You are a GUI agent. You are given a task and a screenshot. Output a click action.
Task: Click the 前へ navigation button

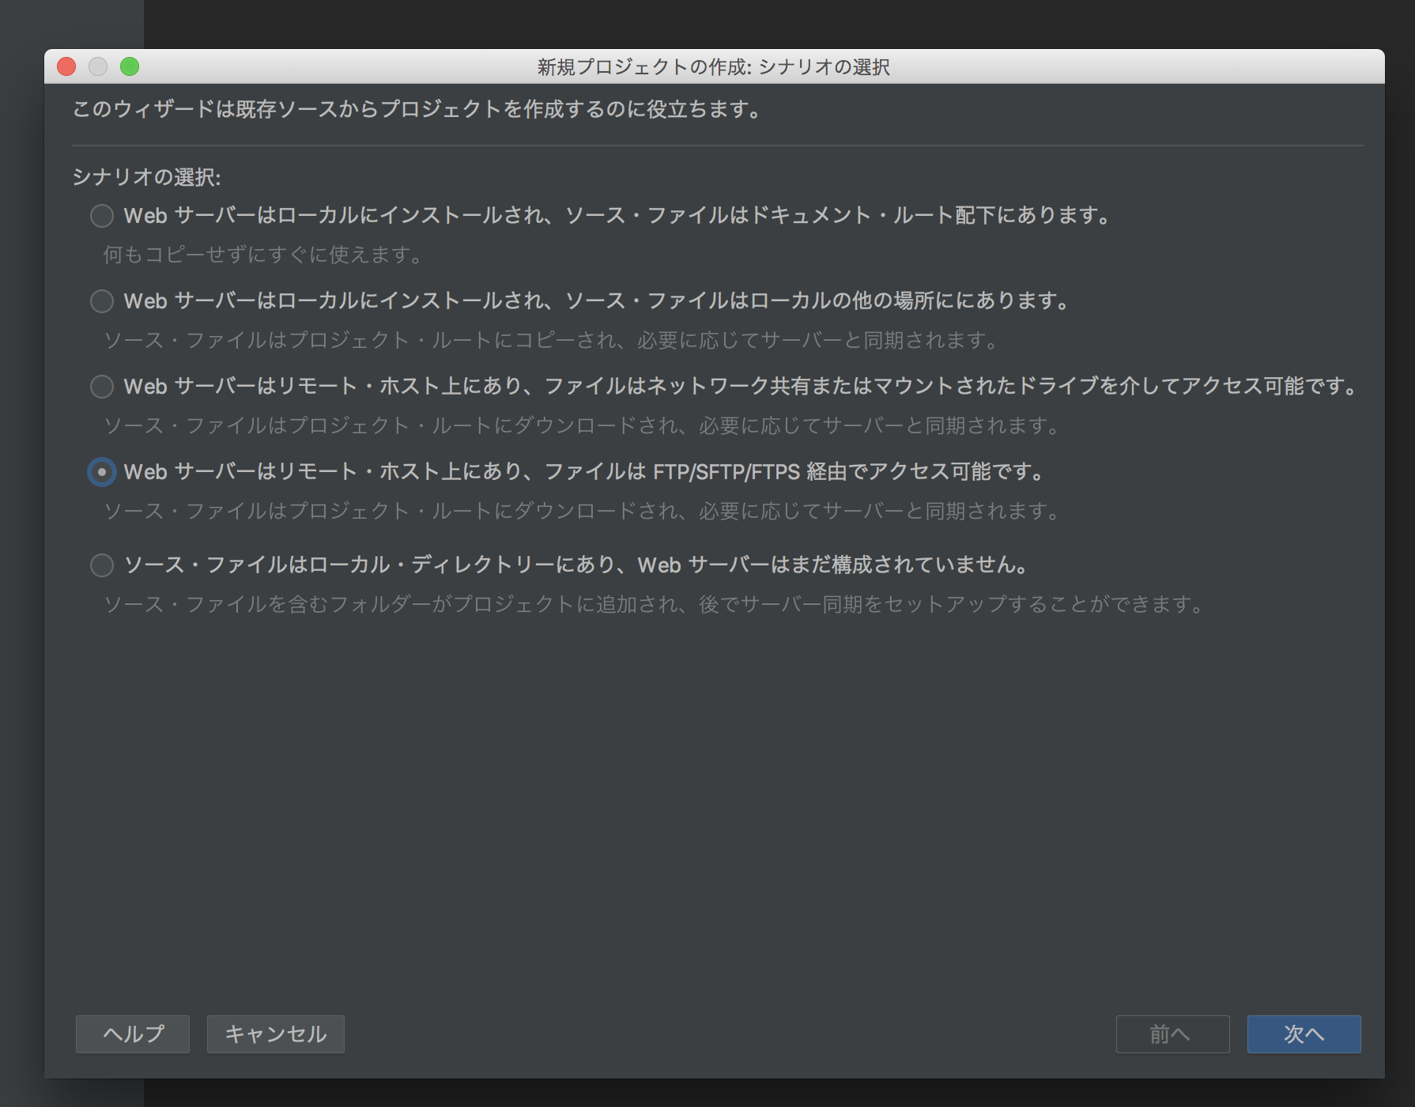point(1173,1033)
